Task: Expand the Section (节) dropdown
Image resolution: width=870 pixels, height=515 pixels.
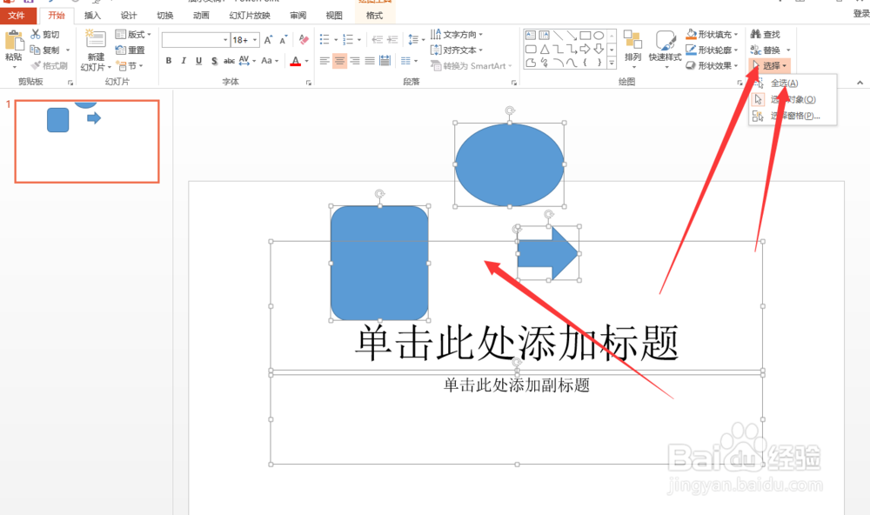Action: coord(130,65)
